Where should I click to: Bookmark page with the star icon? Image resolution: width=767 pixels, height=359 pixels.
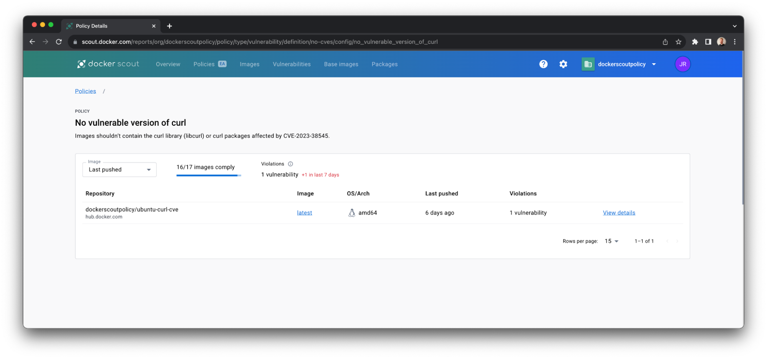pos(678,42)
